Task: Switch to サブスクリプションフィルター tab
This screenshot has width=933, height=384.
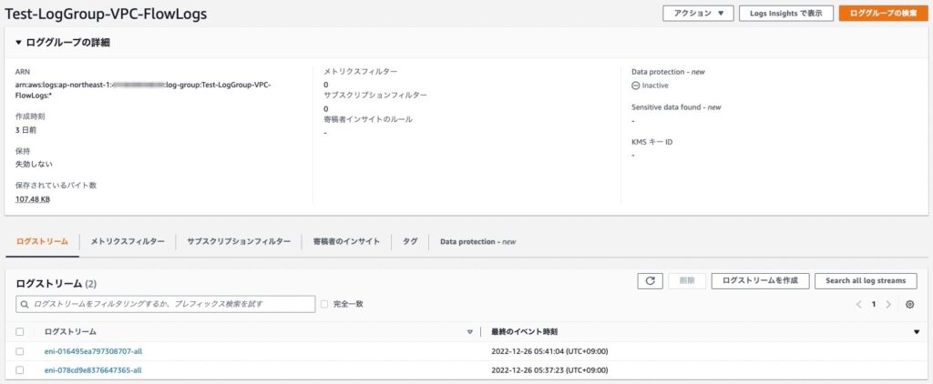Action: click(x=239, y=241)
